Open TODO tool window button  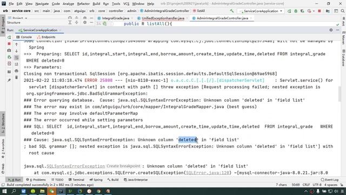pyautogui.click(x=57, y=180)
